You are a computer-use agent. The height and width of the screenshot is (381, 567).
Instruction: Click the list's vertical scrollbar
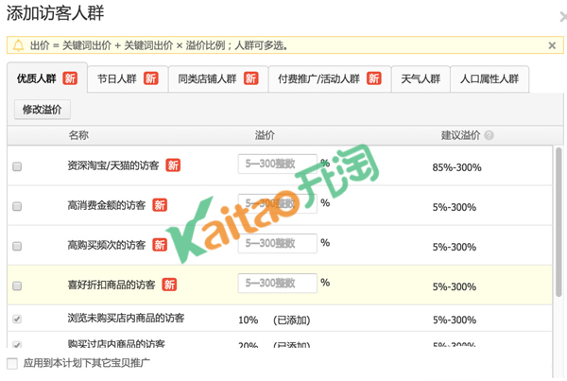point(558,222)
